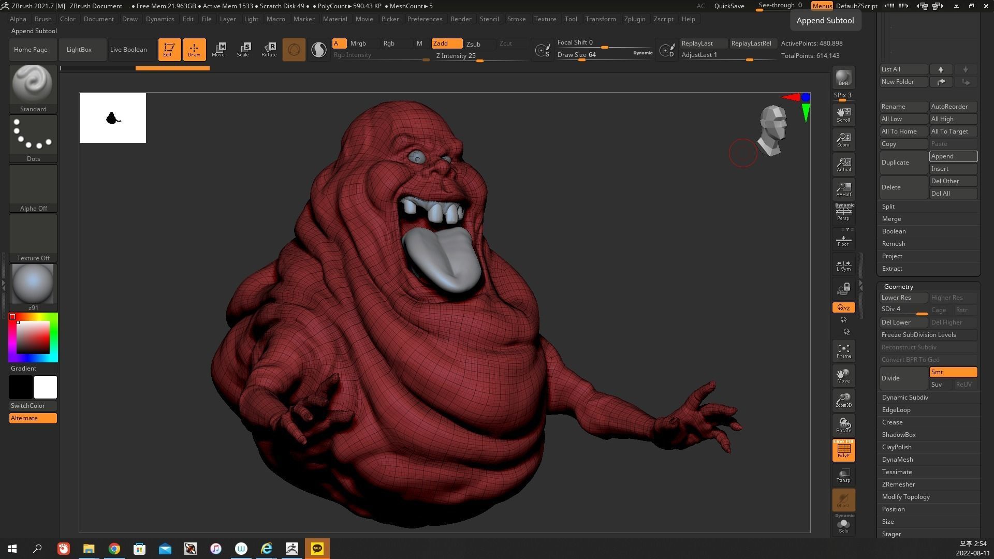Image resolution: width=994 pixels, height=559 pixels.
Task: Open the Brush menu
Action: point(43,19)
